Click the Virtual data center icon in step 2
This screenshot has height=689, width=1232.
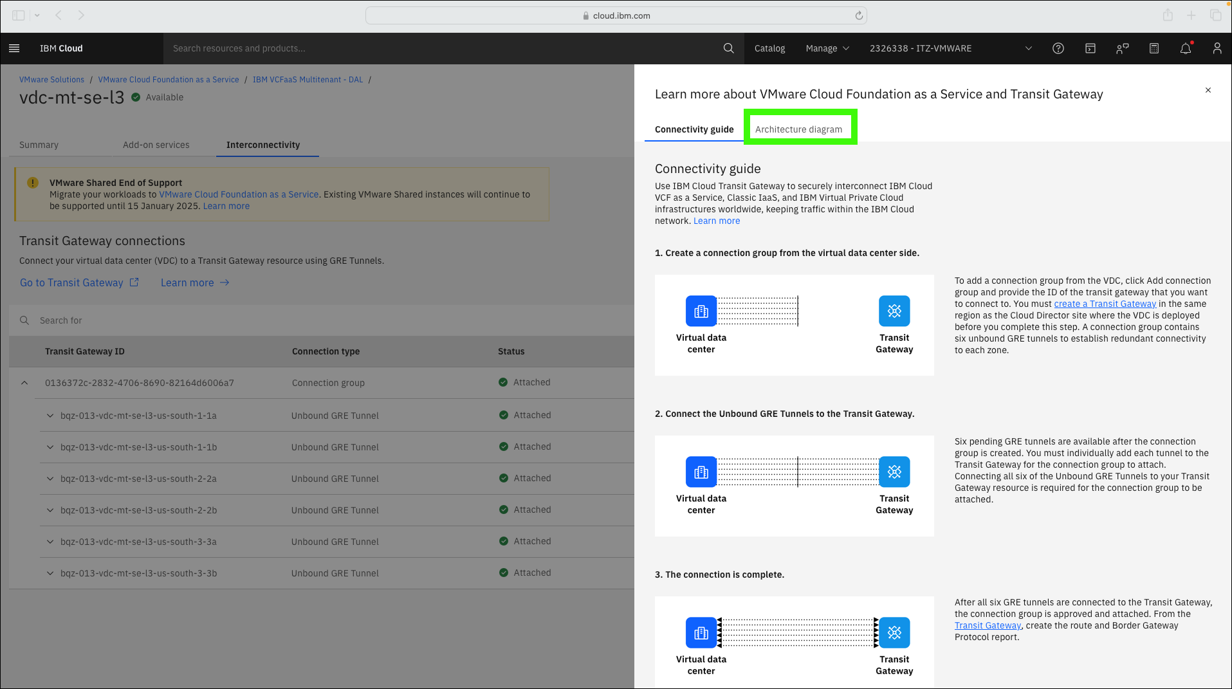[x=701, y=472]
